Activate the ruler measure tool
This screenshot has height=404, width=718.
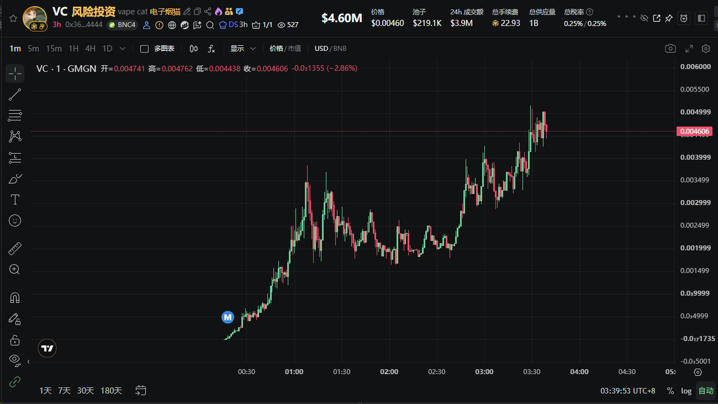click(15, 248)
